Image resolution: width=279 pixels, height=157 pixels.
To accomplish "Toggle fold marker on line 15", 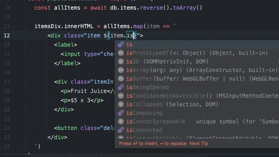I will tap(25, 63).
